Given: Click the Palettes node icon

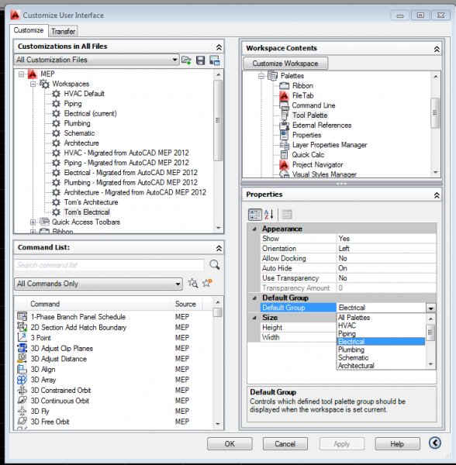Looking at the screenshot, I should (x=272, y=76).
